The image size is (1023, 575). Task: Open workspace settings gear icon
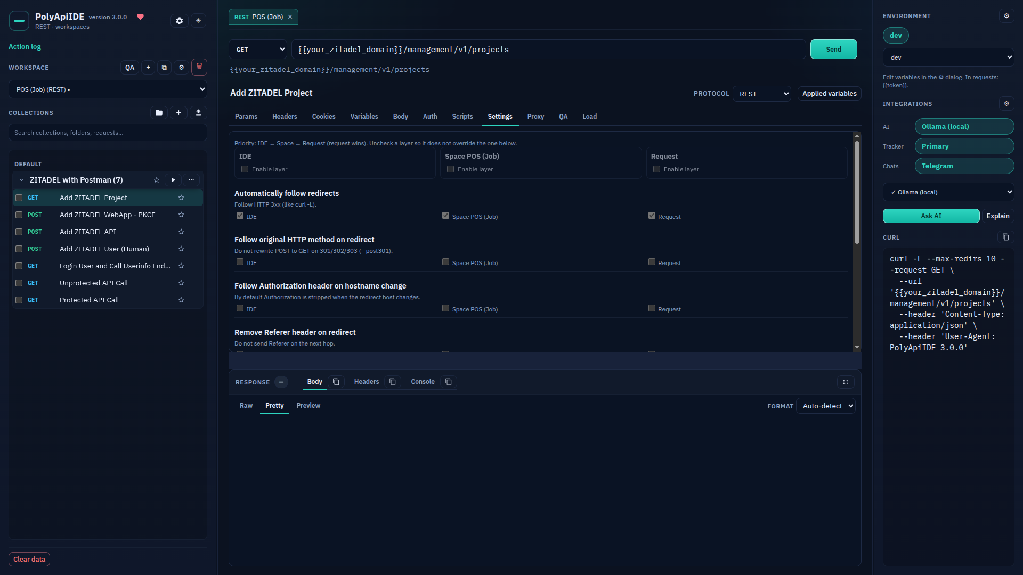point(182,68)
